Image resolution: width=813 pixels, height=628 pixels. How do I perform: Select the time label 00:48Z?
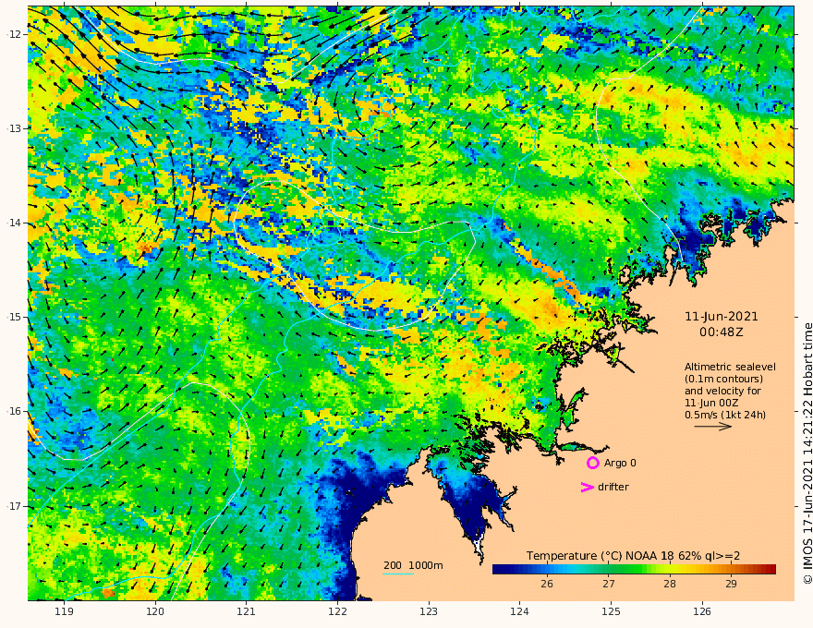(x=722, y=332)
